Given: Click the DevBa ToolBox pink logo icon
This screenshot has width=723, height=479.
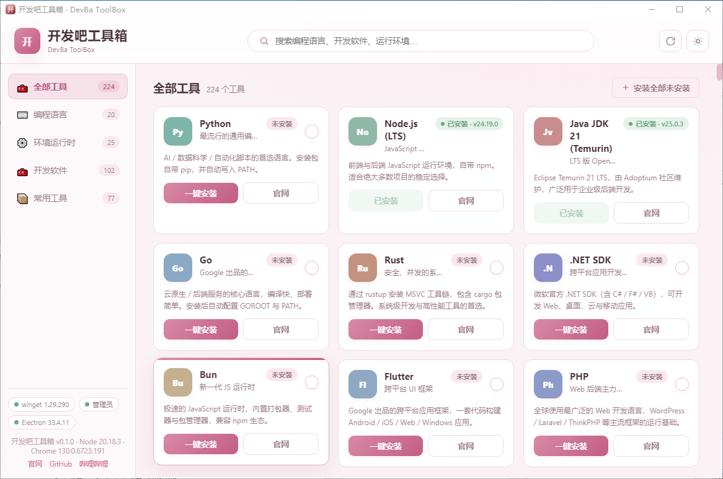Looking at the screenshot, I should coord(27,41).
